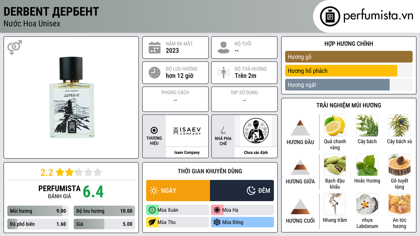Click the Trên 2m sillage value
The width and height of the screenshot is (420, 236).
245,76
